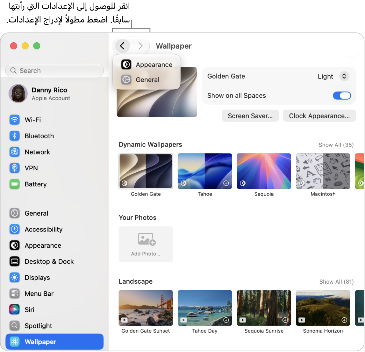Open Menu Bar settings
365x352 pixels.
point(54,294)
